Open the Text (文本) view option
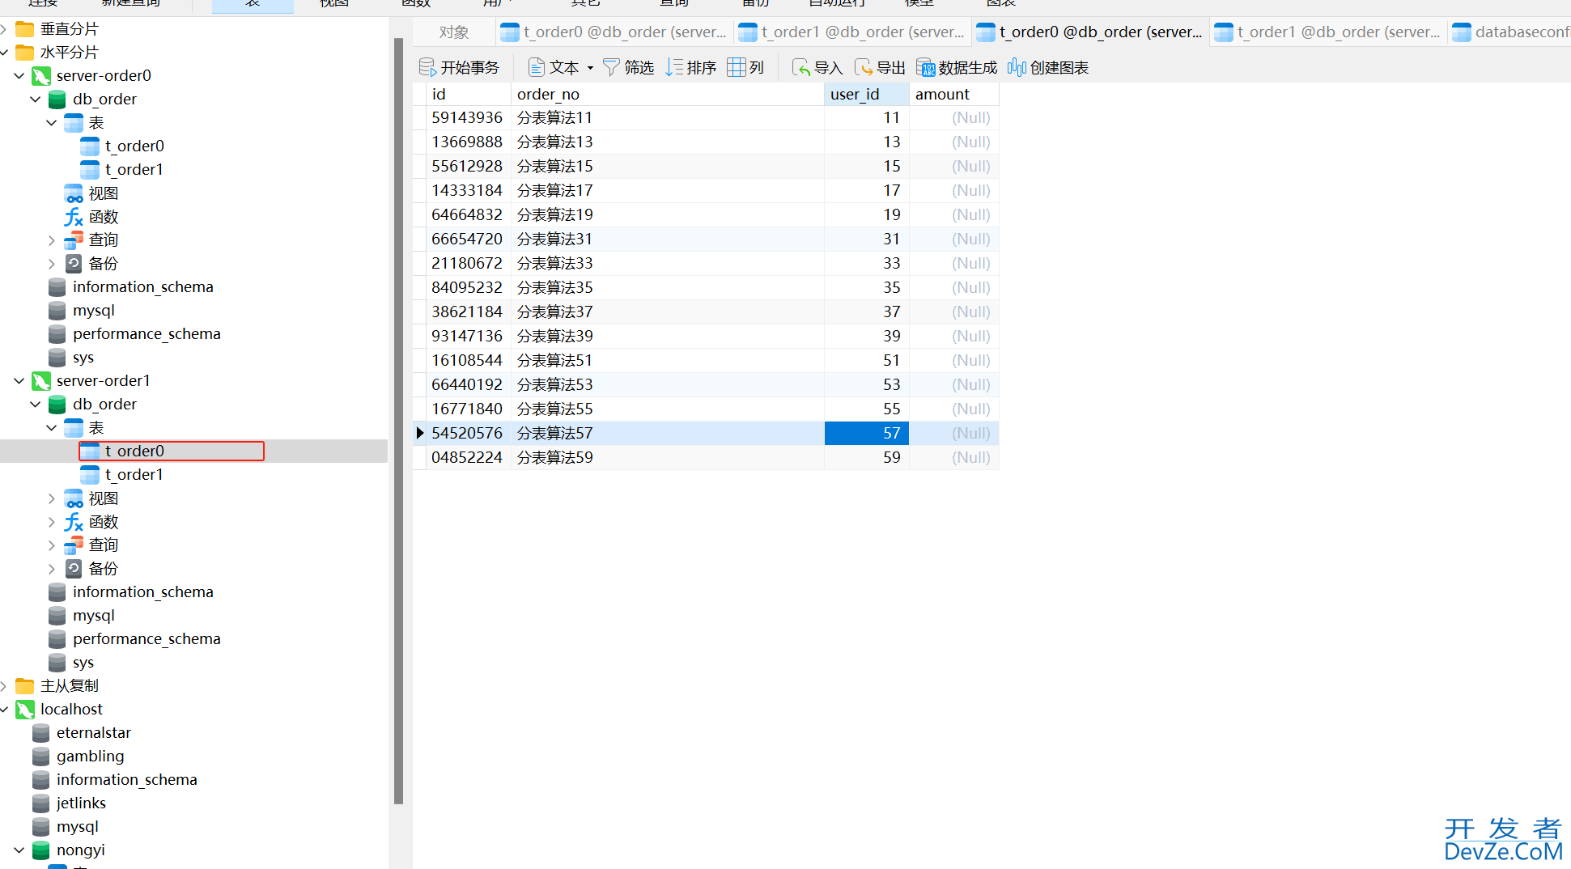The image size is (1571, 869). point(554,67)
